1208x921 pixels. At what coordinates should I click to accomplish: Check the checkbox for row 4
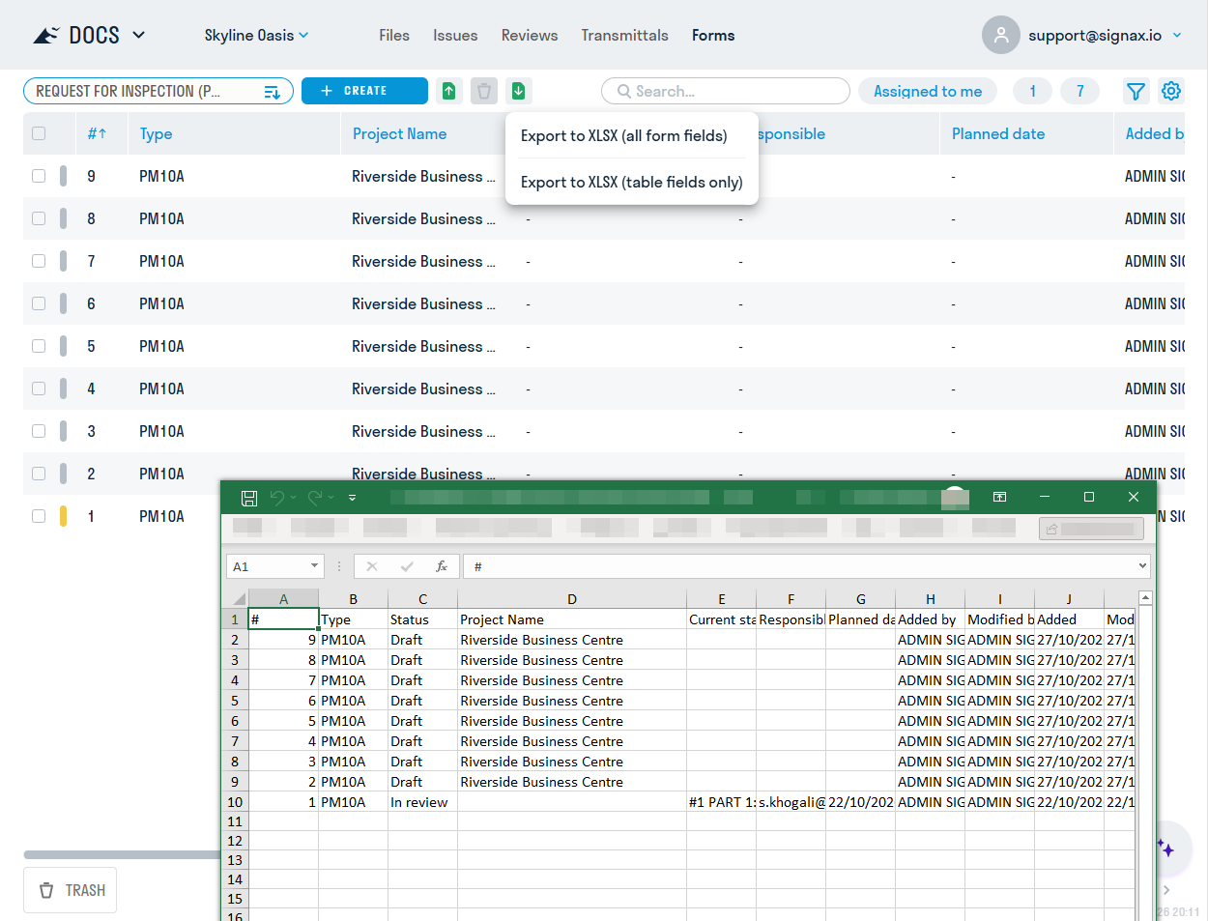(39, 389)
